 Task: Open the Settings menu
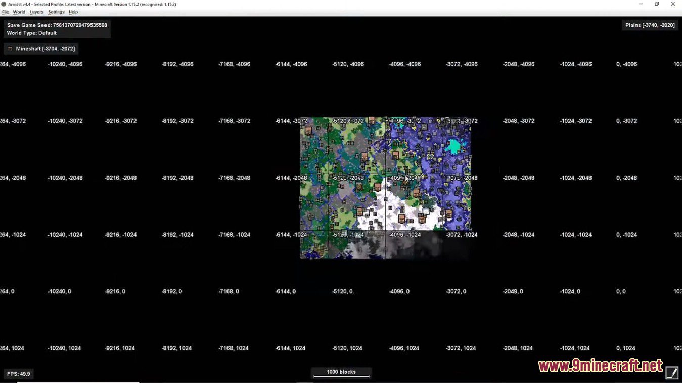coord(56,12)
